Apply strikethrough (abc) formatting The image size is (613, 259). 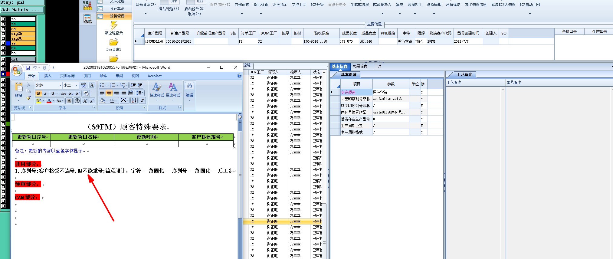pos(64,93)
